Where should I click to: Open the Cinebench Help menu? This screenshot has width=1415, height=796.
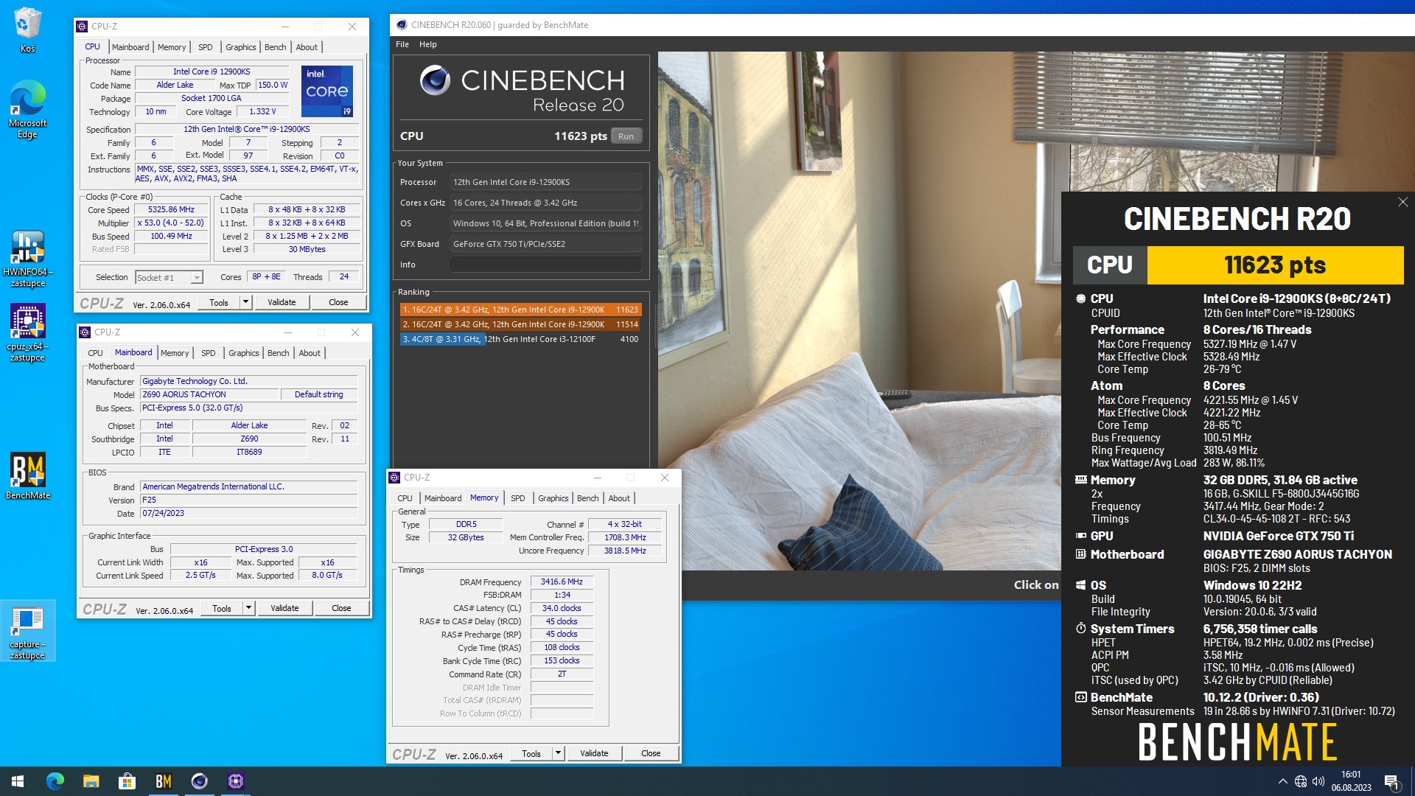[x=427, y=44]
